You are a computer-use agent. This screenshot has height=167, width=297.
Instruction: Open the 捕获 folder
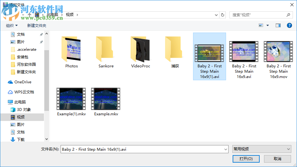tap(175, 52)
